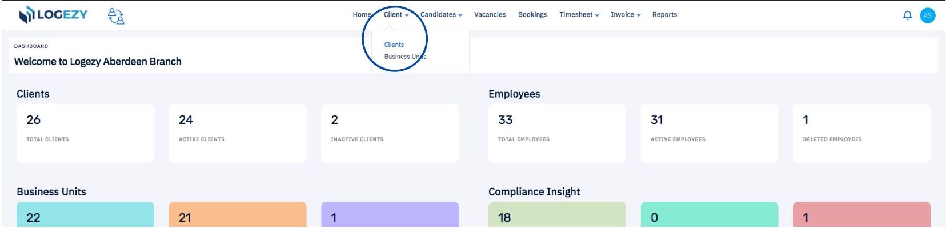Open the Active Clients card
Viewport: 946px width, 228px height.
tap(238, 133)
